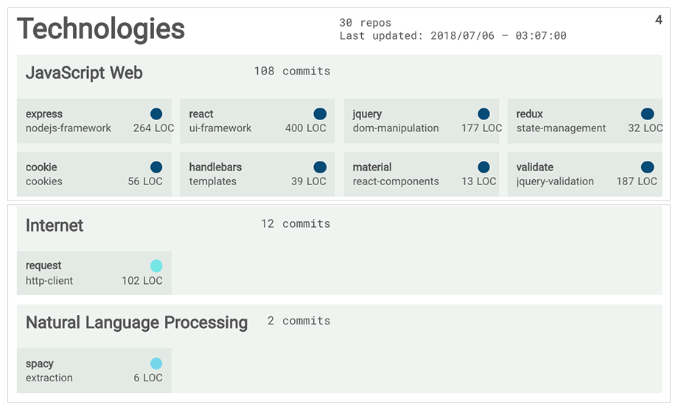Click the dark blue dot on react card
Image resolution: width=678 pixels, height=410 pixels.
(320, 114)
